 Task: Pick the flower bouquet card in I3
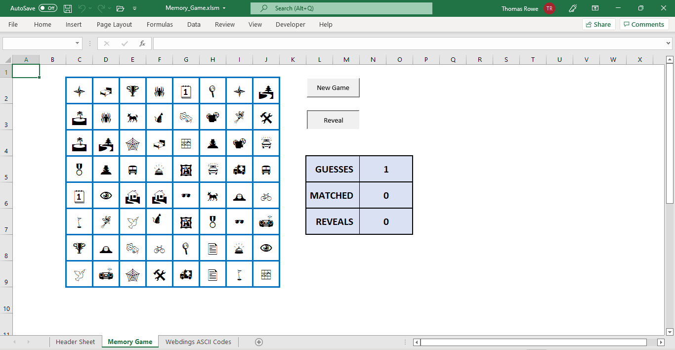pyautogui.click(x=240, y=117)
